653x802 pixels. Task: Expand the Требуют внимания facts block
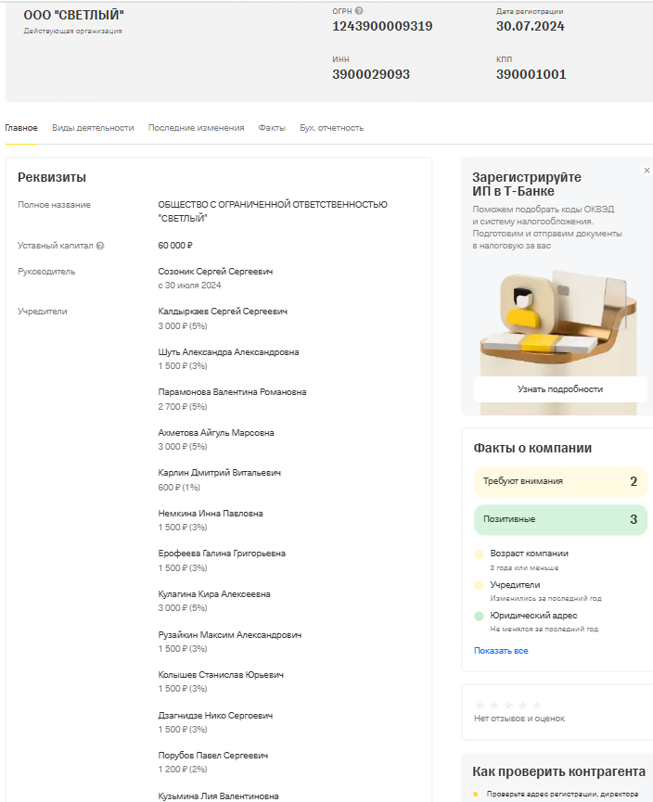pyautogui.click(x=559, y=481)
